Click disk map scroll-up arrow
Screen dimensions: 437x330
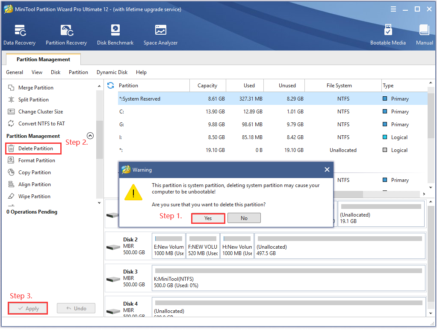431,202
